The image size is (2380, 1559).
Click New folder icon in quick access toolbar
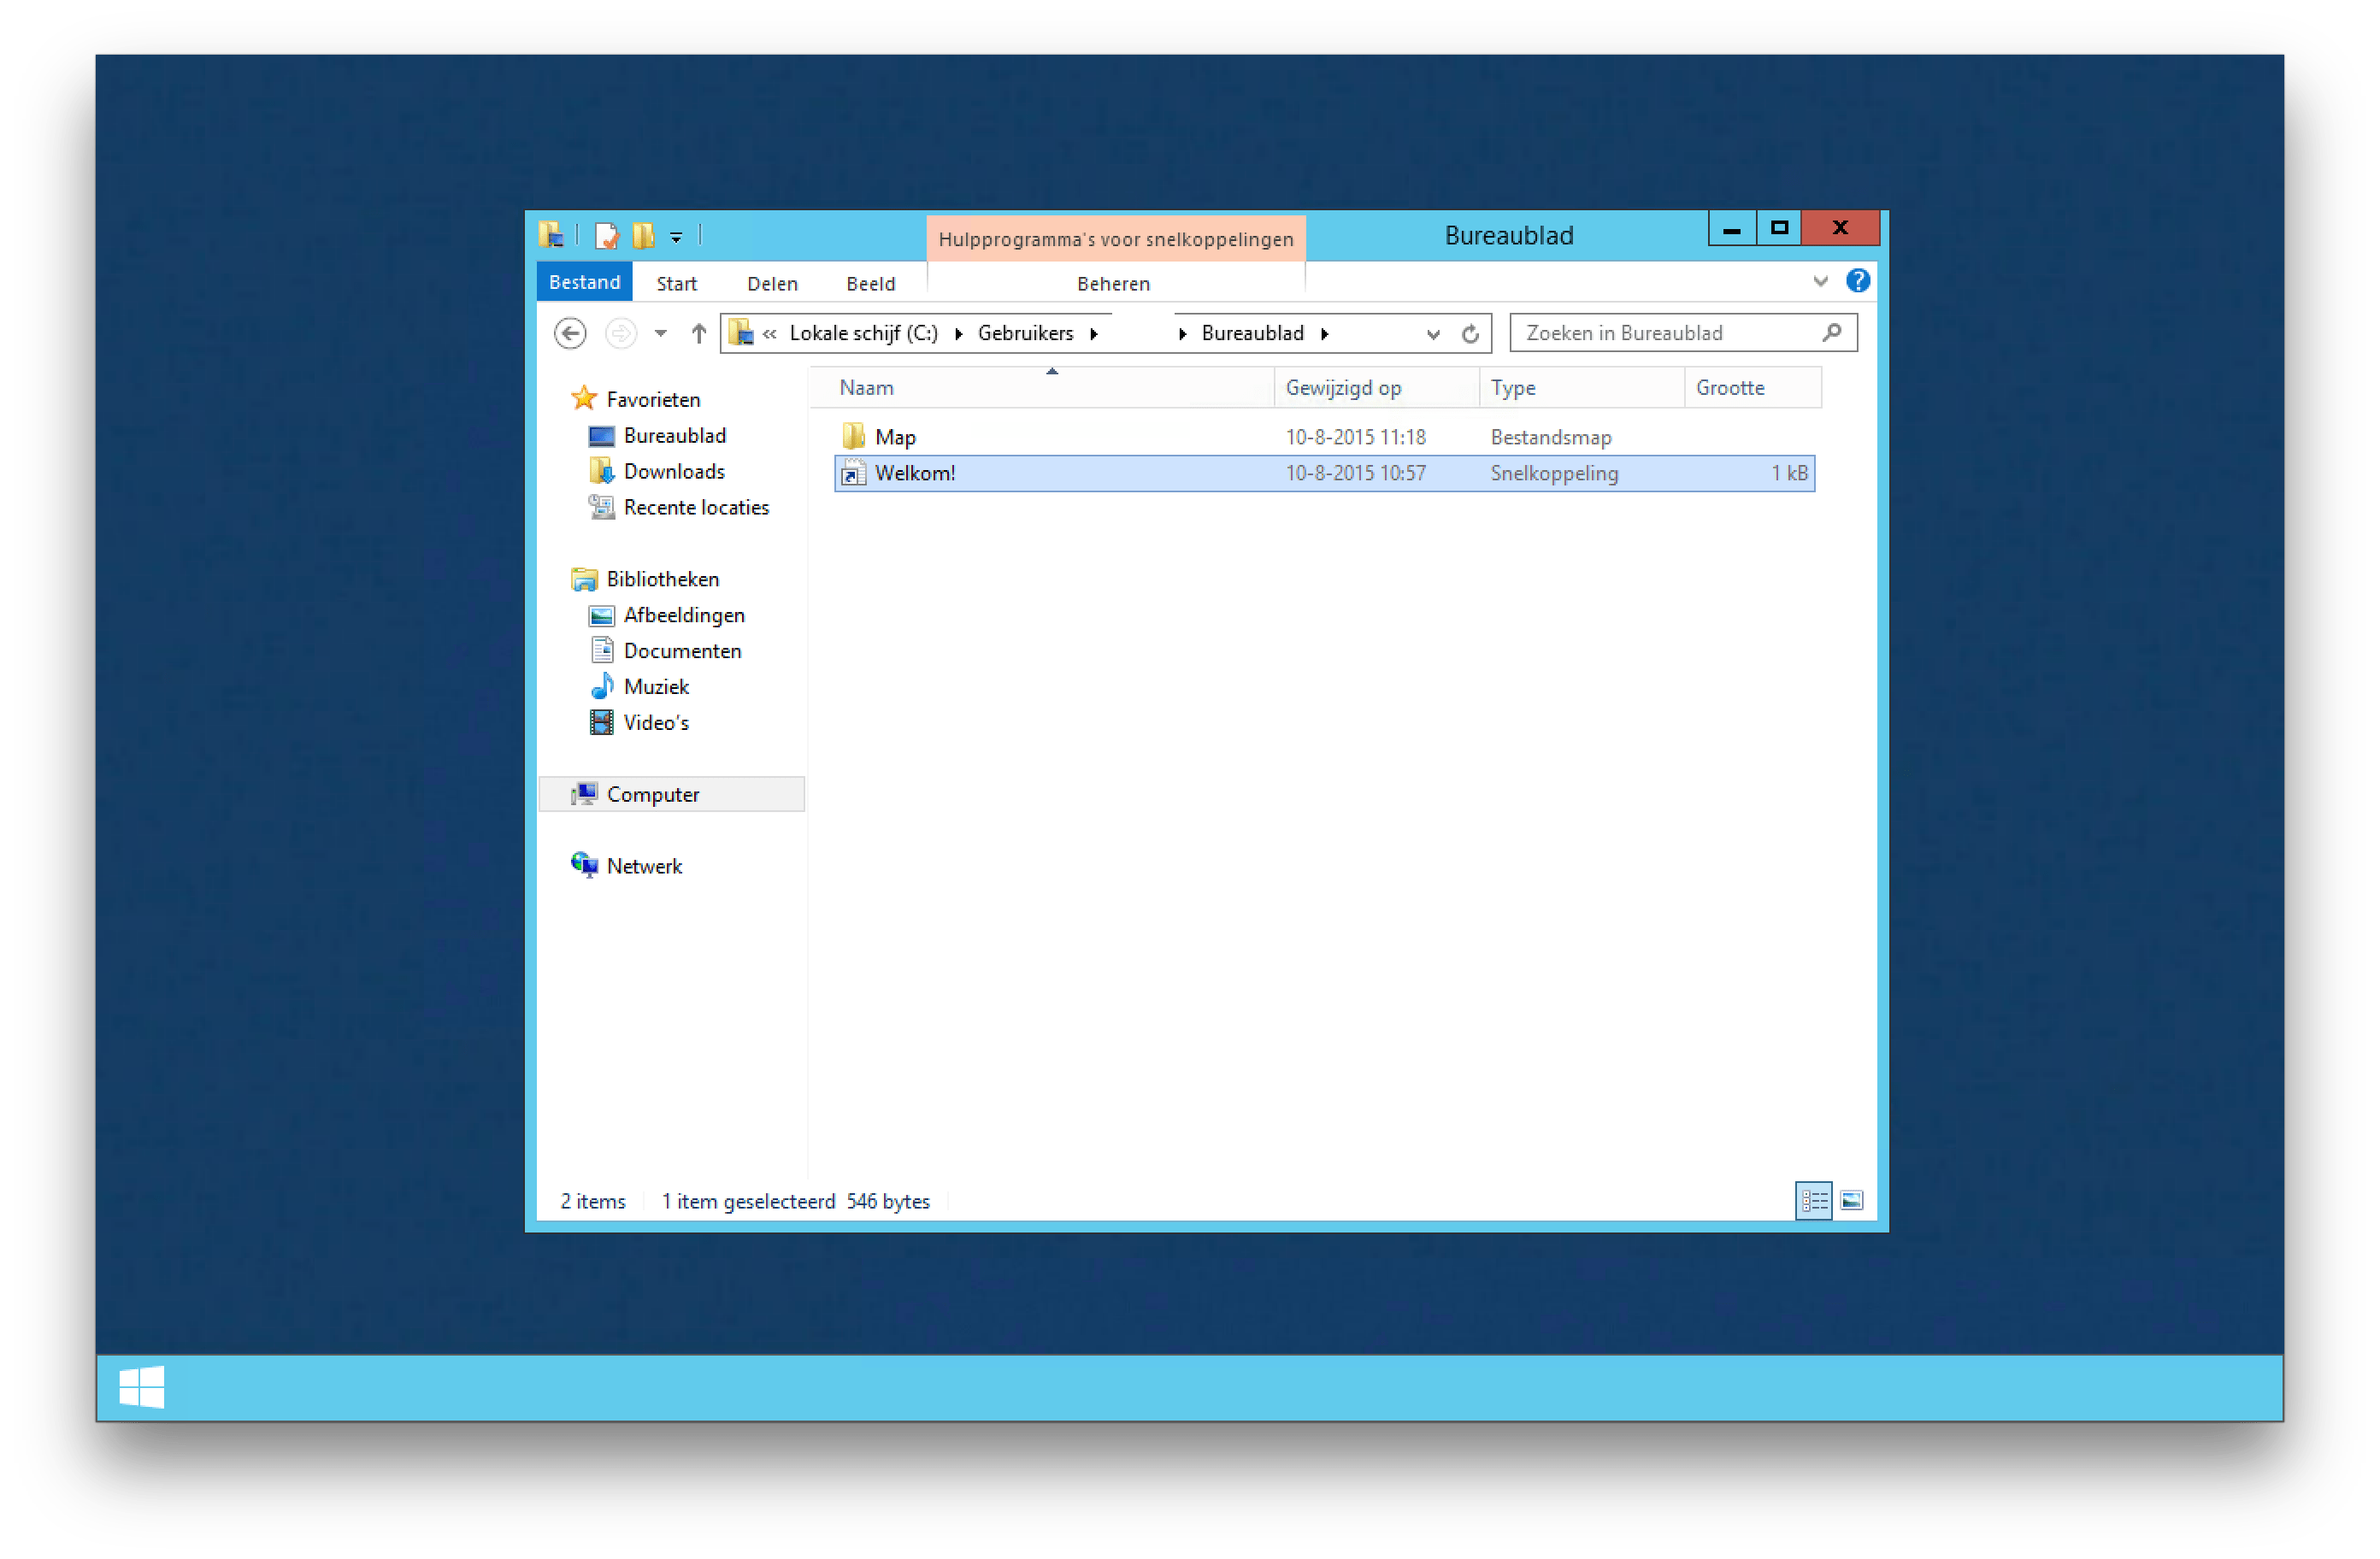tap(643, 236)
